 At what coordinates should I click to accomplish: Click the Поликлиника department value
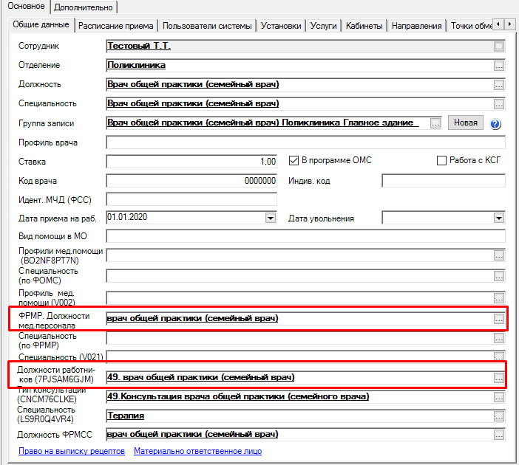click(136, 65)
